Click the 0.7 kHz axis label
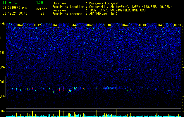This screenshot has height=117, width=184. pyautogui.click(x=2, y=97)
